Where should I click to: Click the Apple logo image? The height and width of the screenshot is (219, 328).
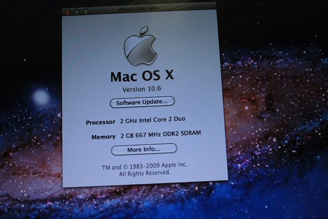140,46
